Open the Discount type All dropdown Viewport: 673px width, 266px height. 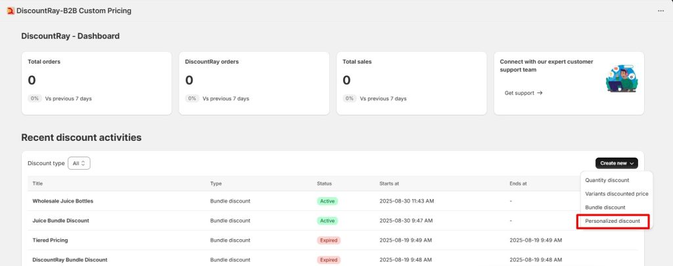[x=79, y=163]
